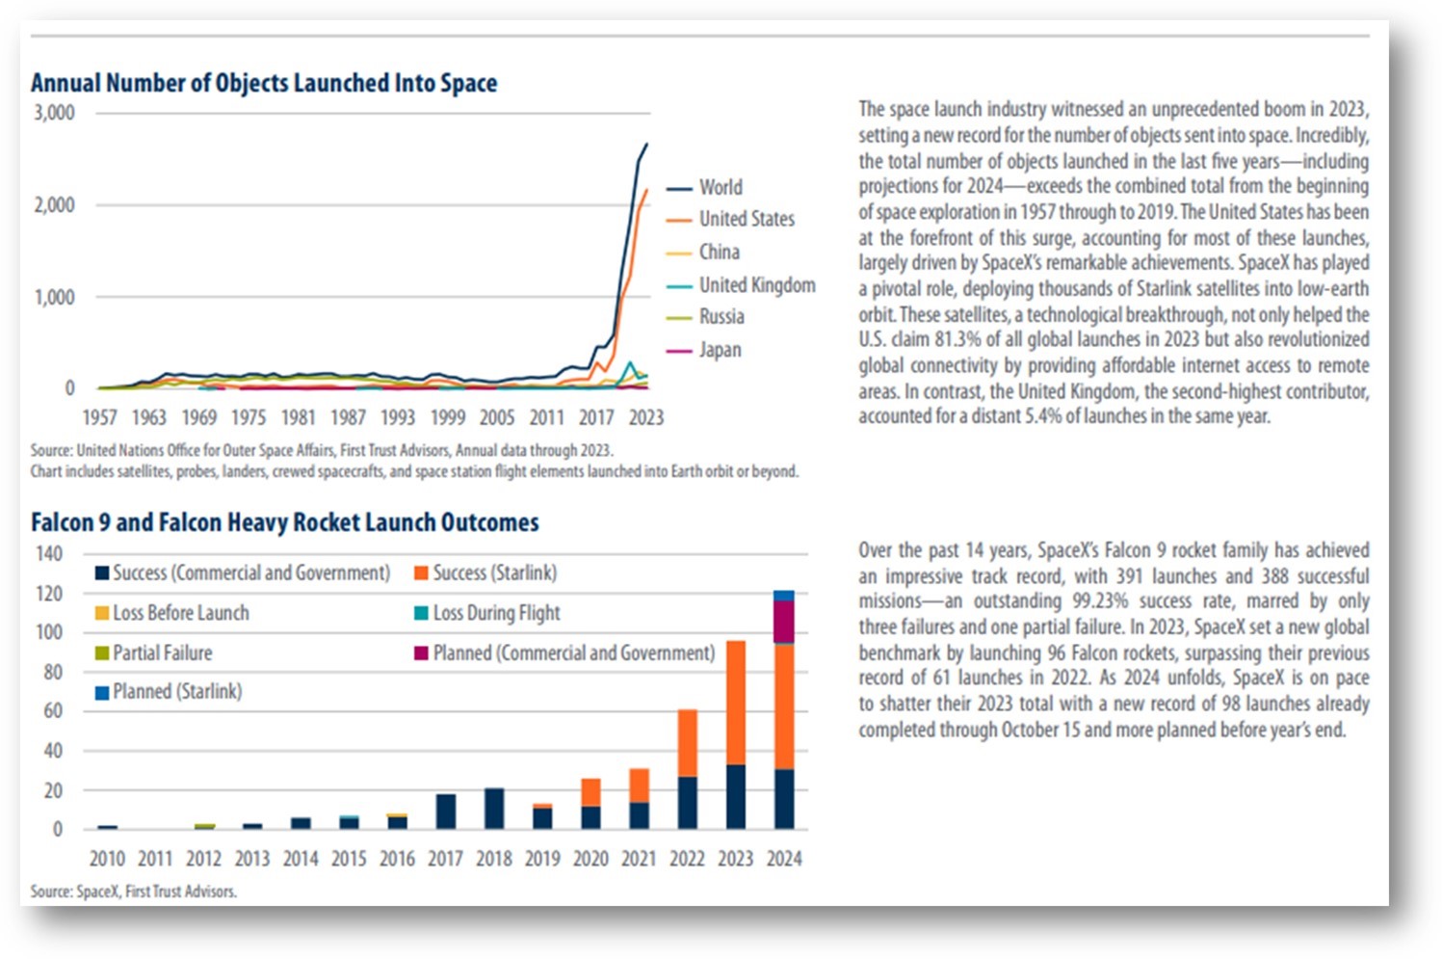This screenshot has width=1442, height=959.
Task: Click the 2010 x-axis label
Action: tap(107, 858)
